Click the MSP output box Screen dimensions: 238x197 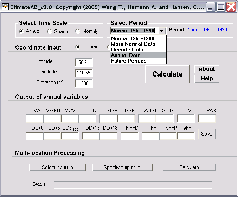pos(126,119)
